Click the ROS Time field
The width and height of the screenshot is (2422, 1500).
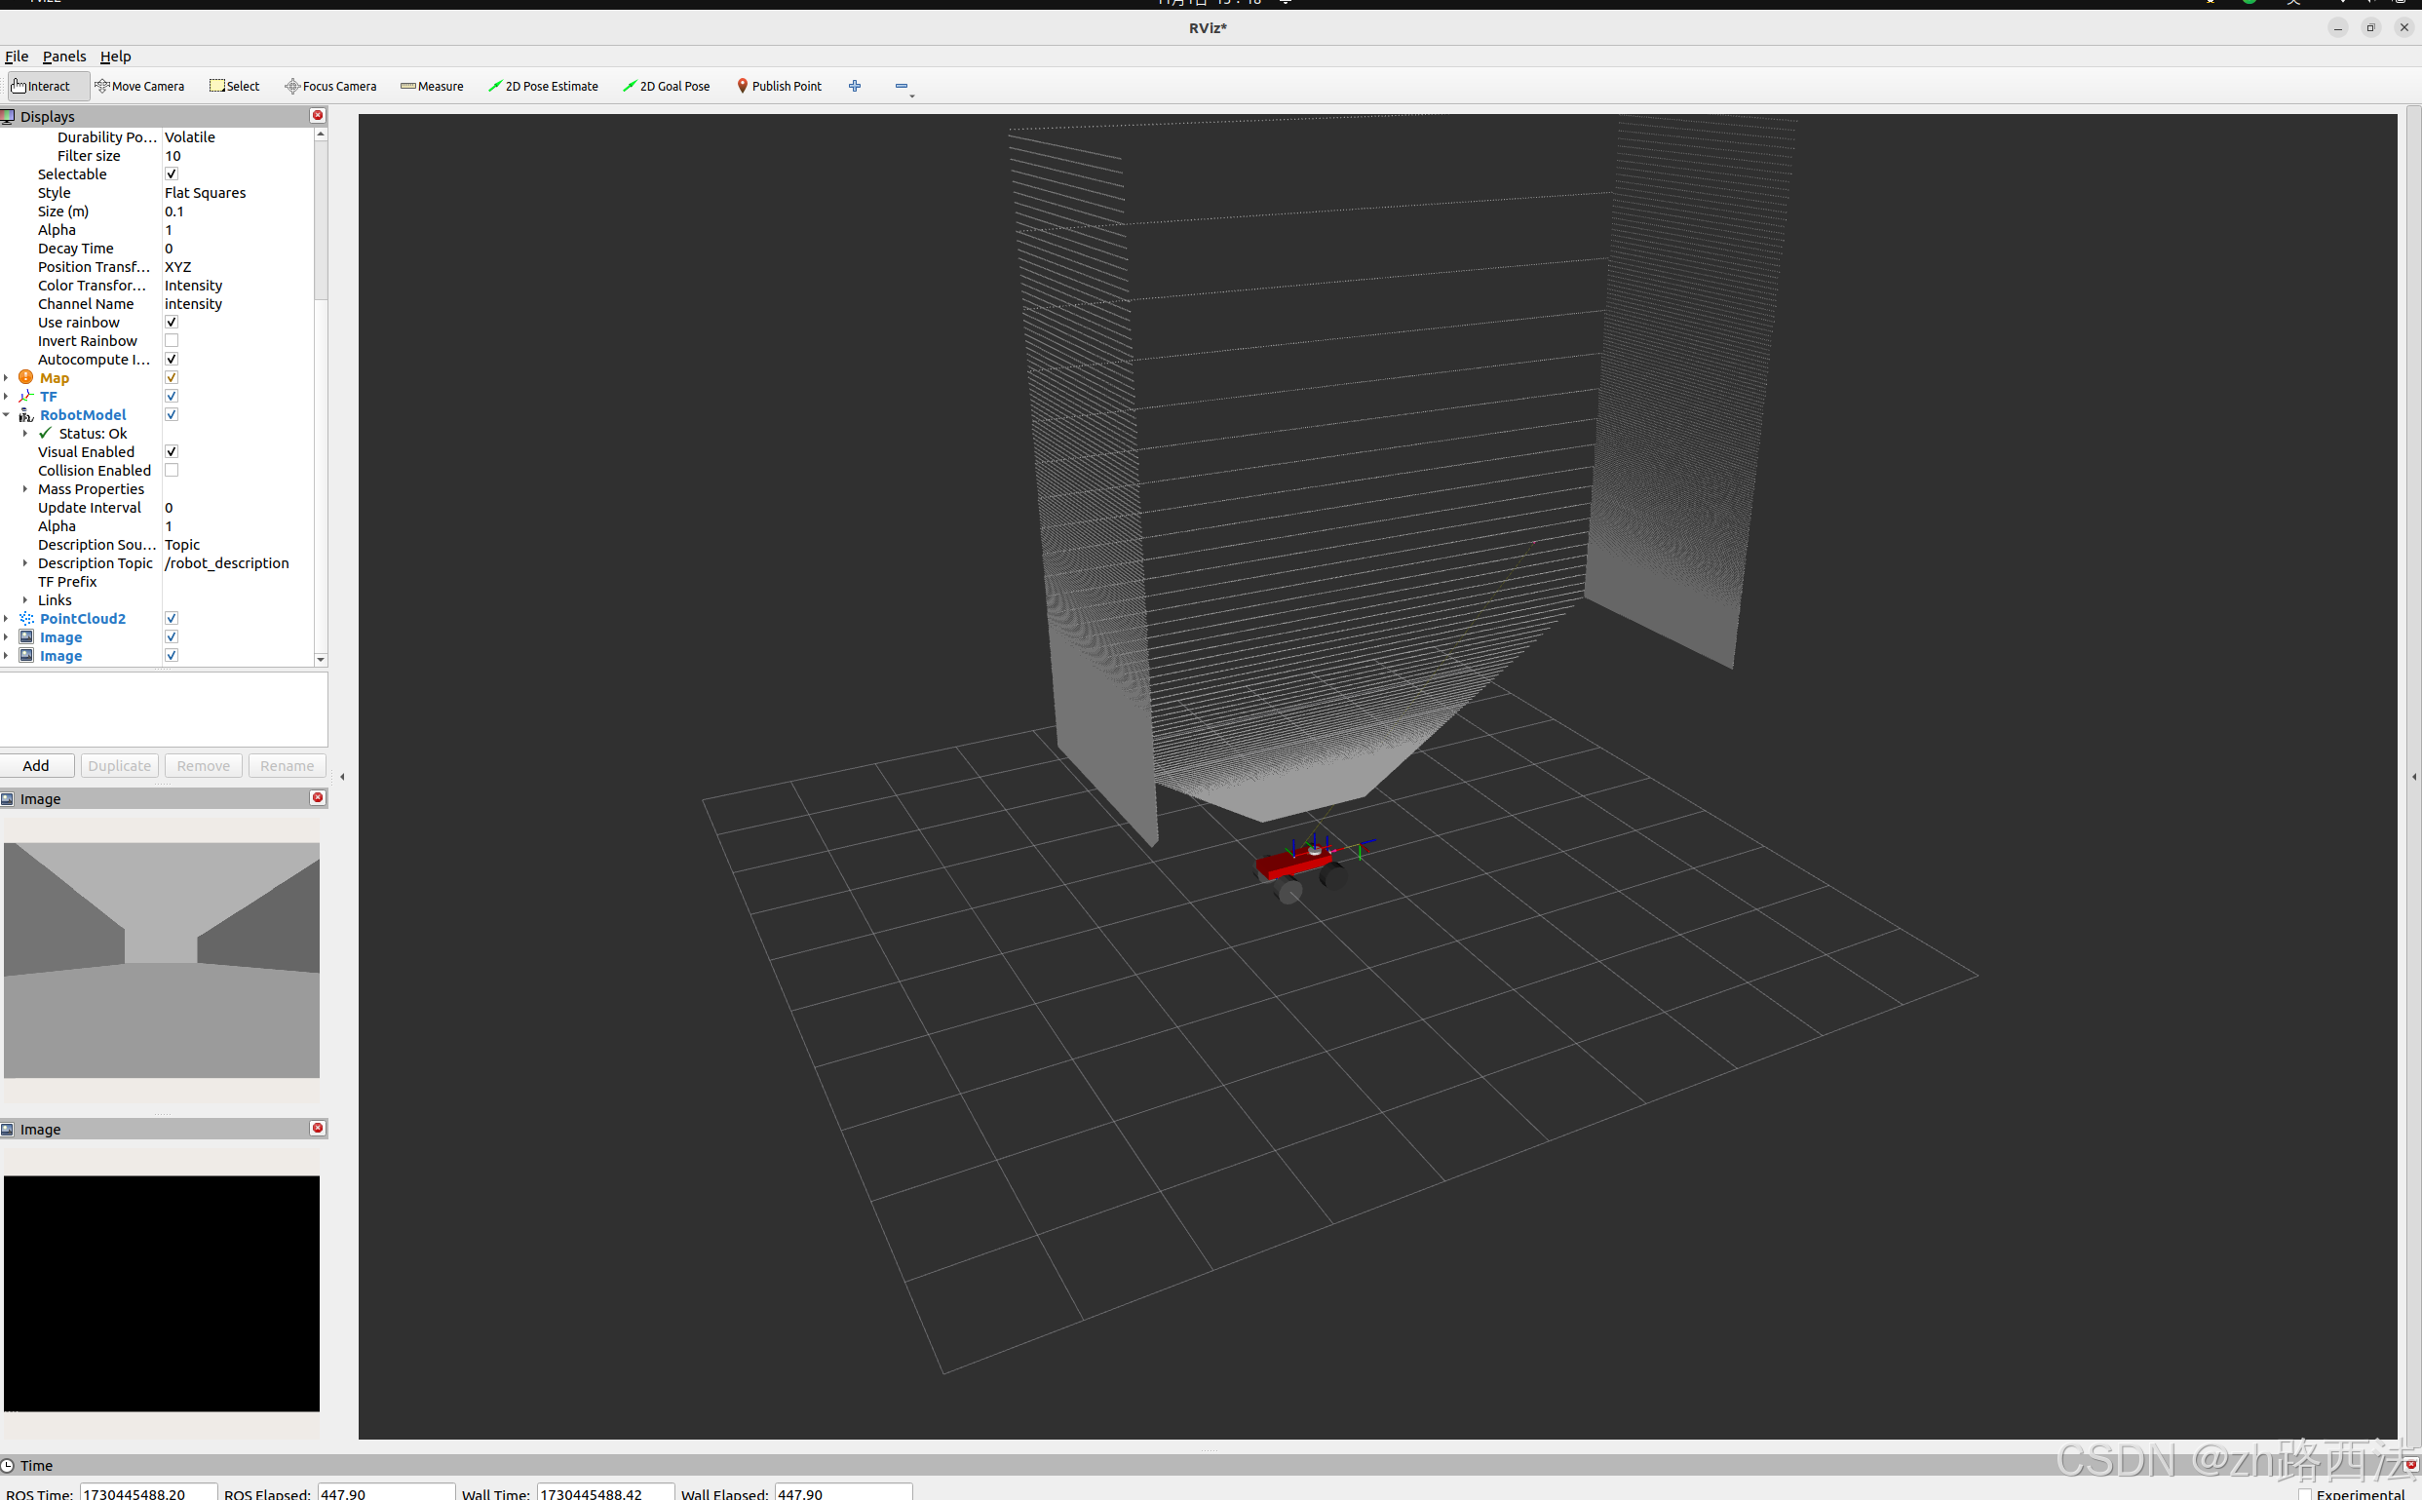(x=147, y=1493)
